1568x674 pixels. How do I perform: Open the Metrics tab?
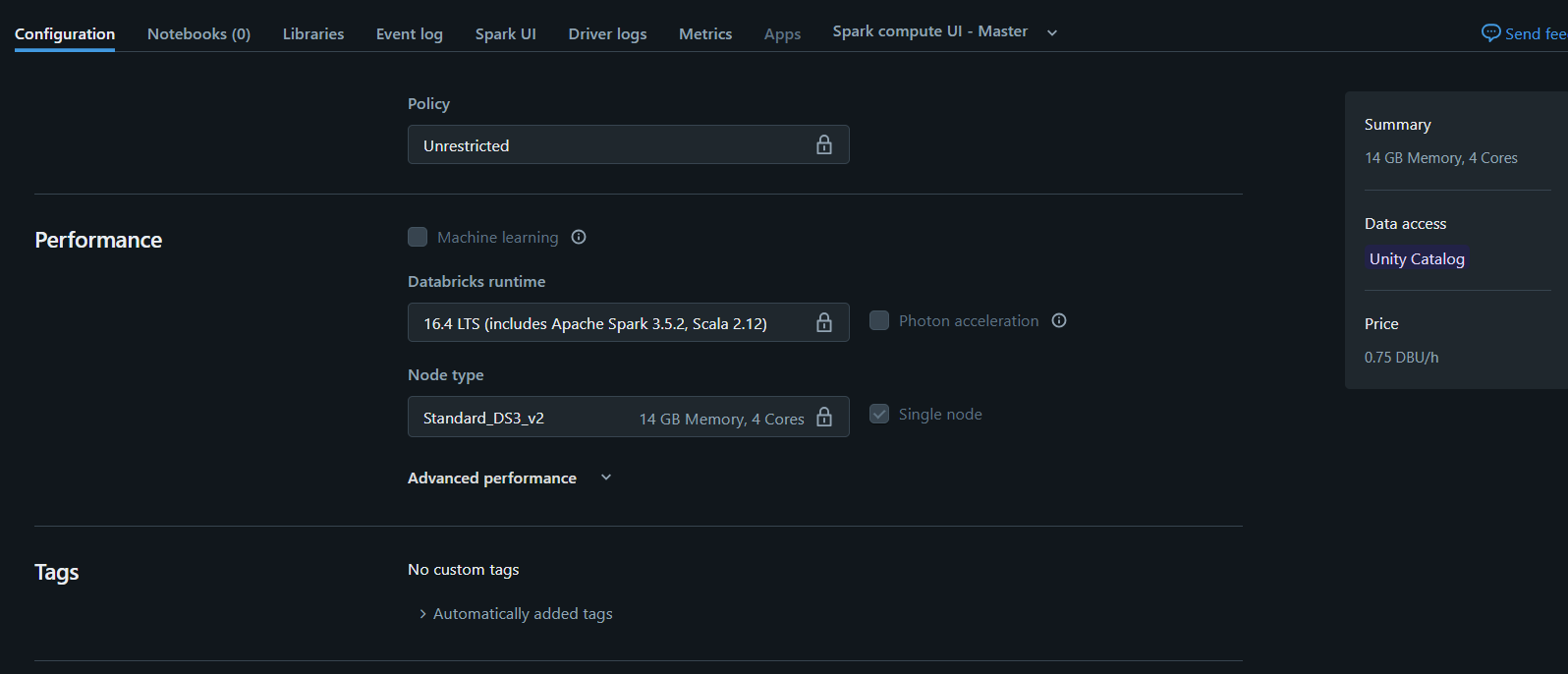click(x=705, y=33)
